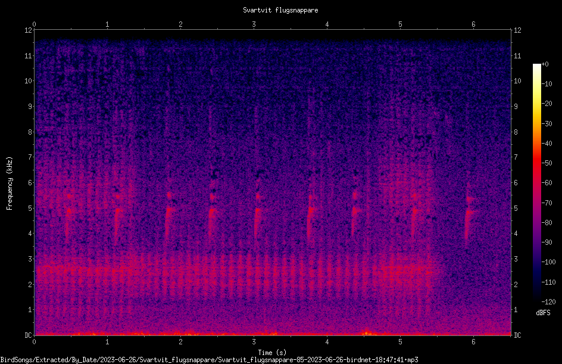562x364 pixels.
Task: Click '1' on the top time axis
Action: click(107, 24)
